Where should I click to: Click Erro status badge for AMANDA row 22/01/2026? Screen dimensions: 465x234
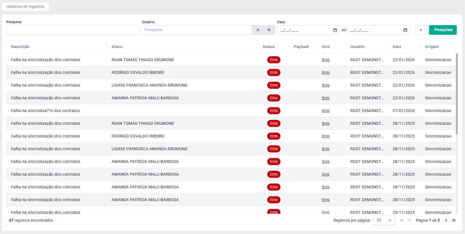[274, 98]
